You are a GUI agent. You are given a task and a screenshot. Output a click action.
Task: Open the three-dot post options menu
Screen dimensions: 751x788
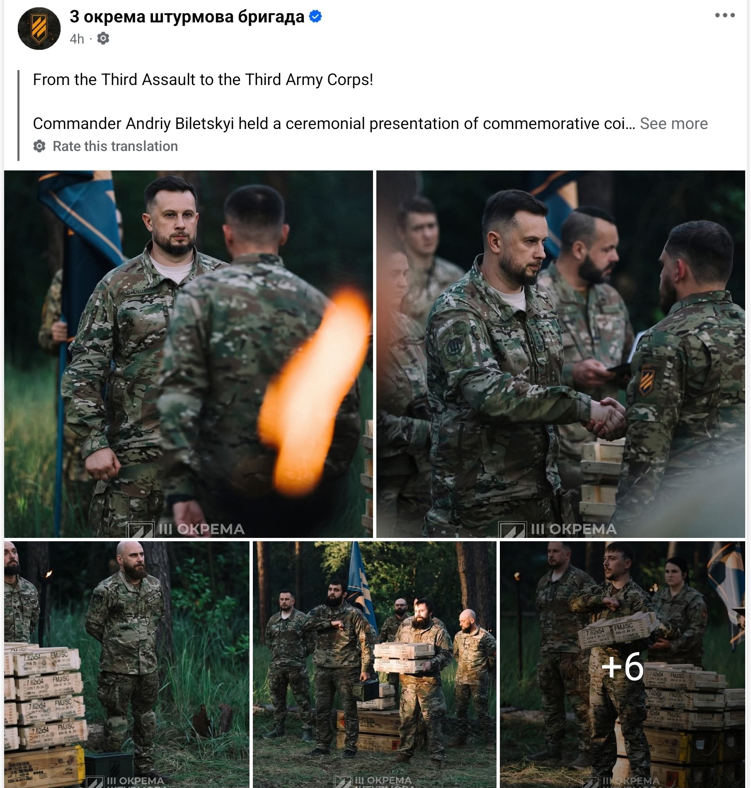[x=725, y=15]
